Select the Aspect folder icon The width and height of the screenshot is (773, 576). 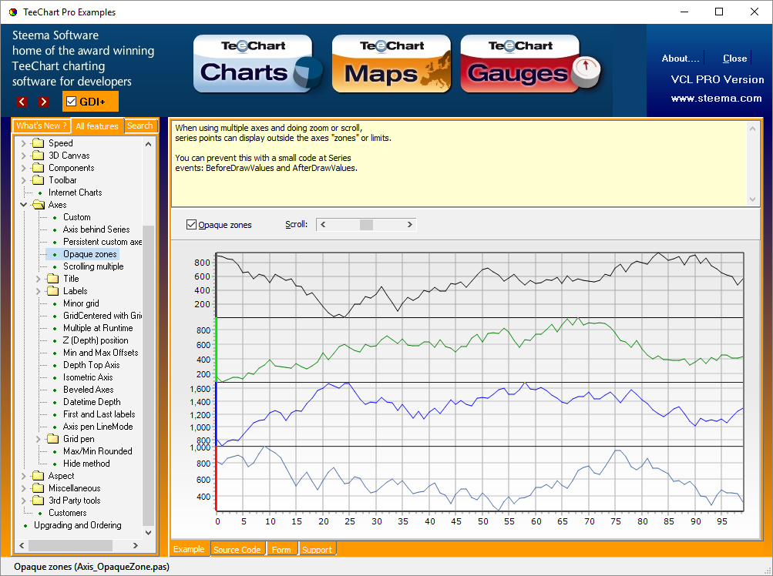pyautogui.click(x=38, y=475)
